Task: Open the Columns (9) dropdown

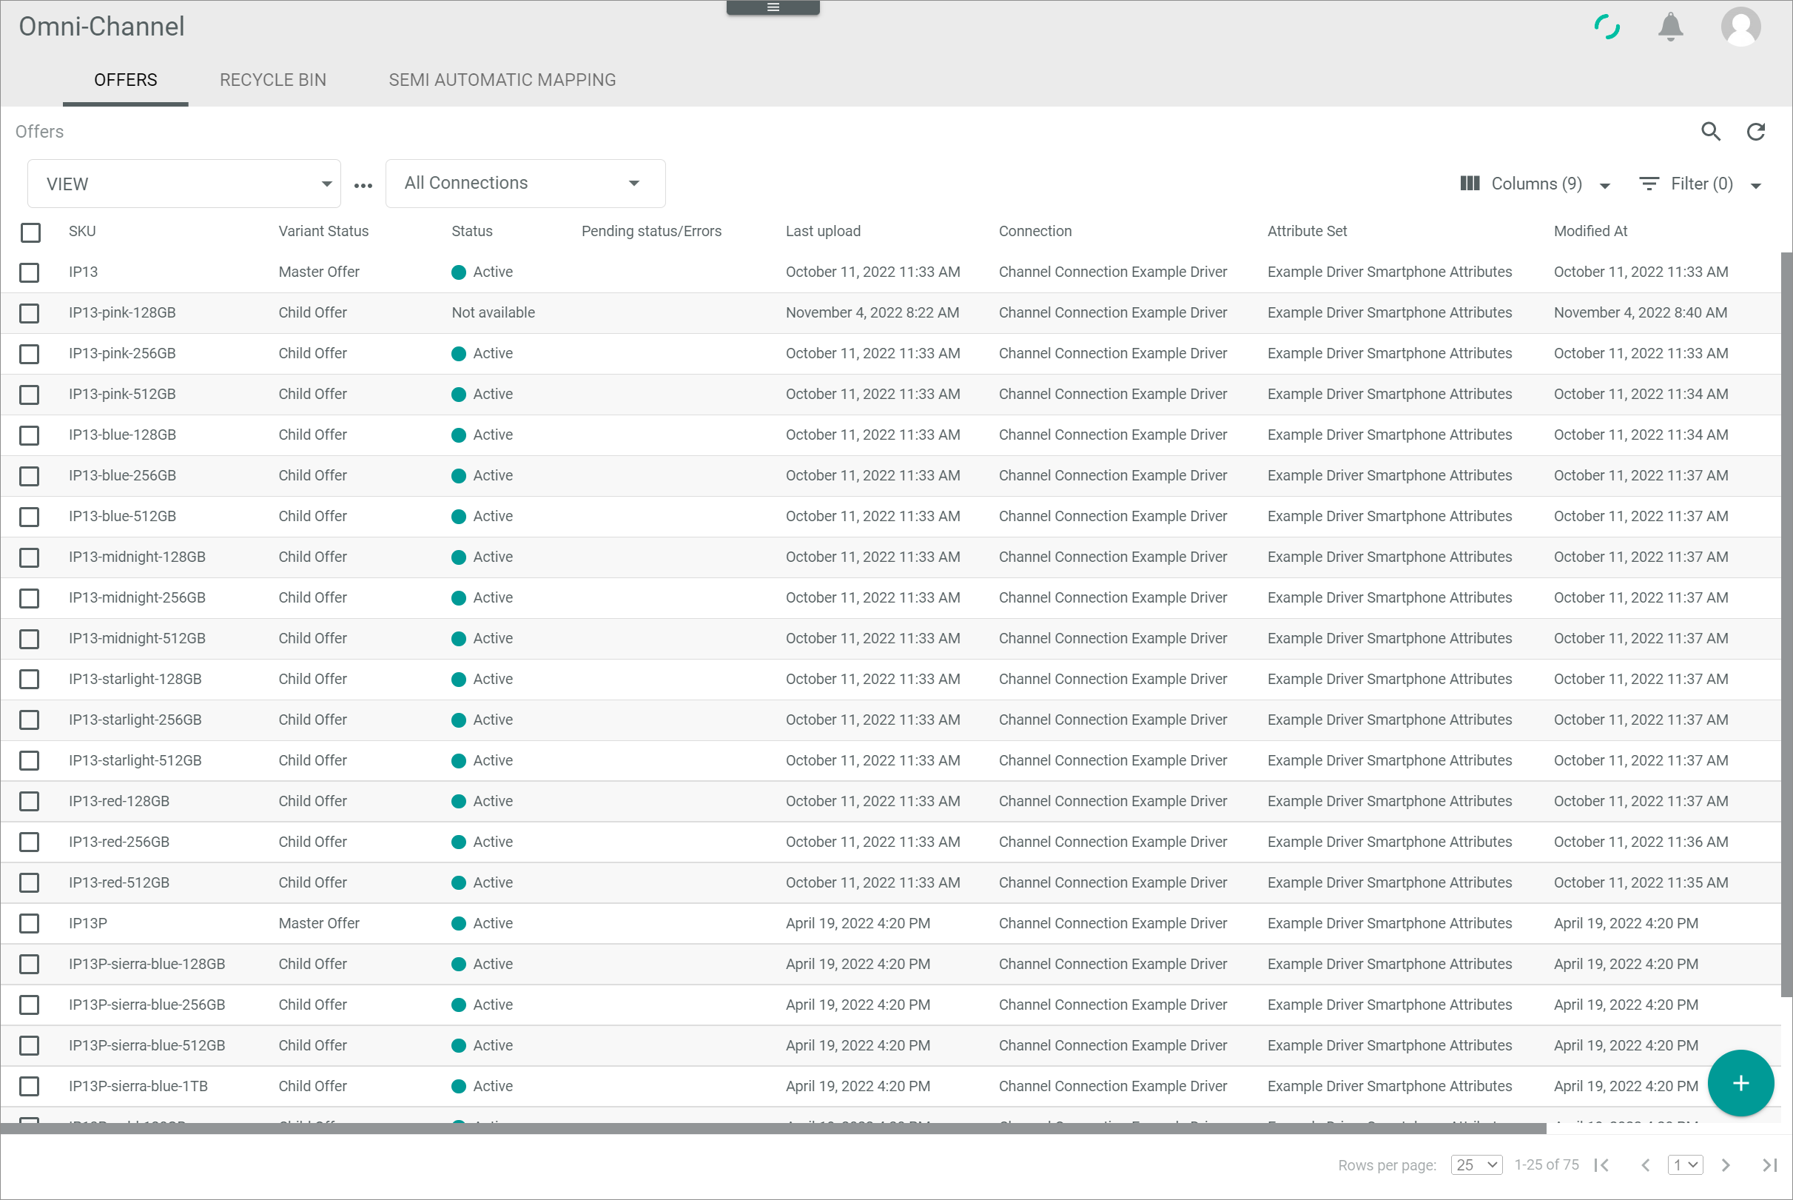Action: pos(1535,184)
